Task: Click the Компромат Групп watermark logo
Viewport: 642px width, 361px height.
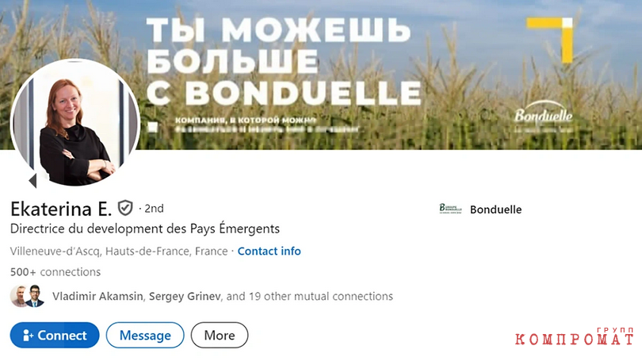Action: coord(575,336)
